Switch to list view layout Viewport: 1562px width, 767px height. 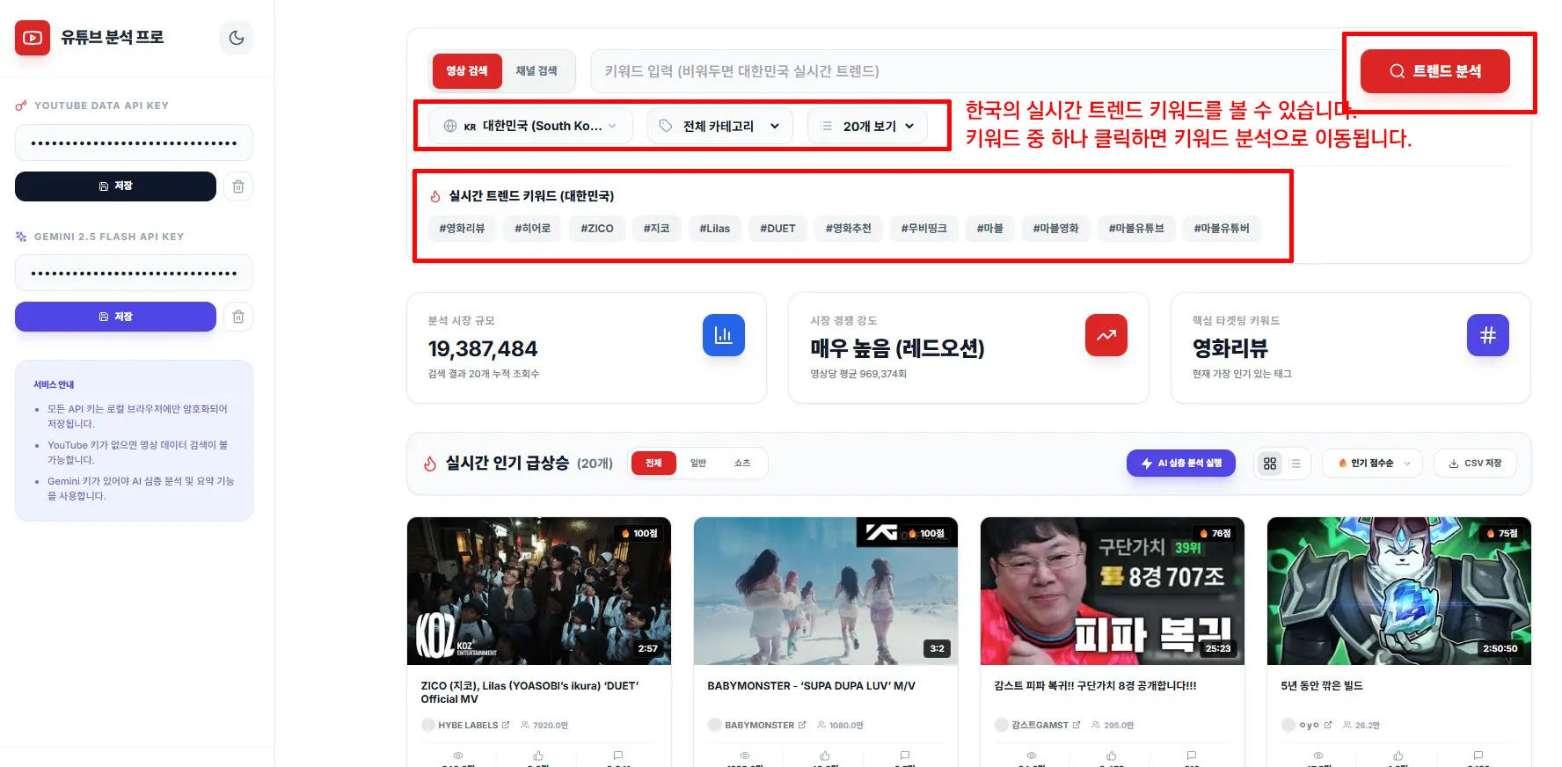coord(1296,464)
